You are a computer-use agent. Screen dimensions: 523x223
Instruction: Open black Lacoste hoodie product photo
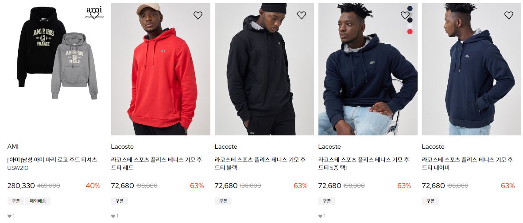point(264,69)
